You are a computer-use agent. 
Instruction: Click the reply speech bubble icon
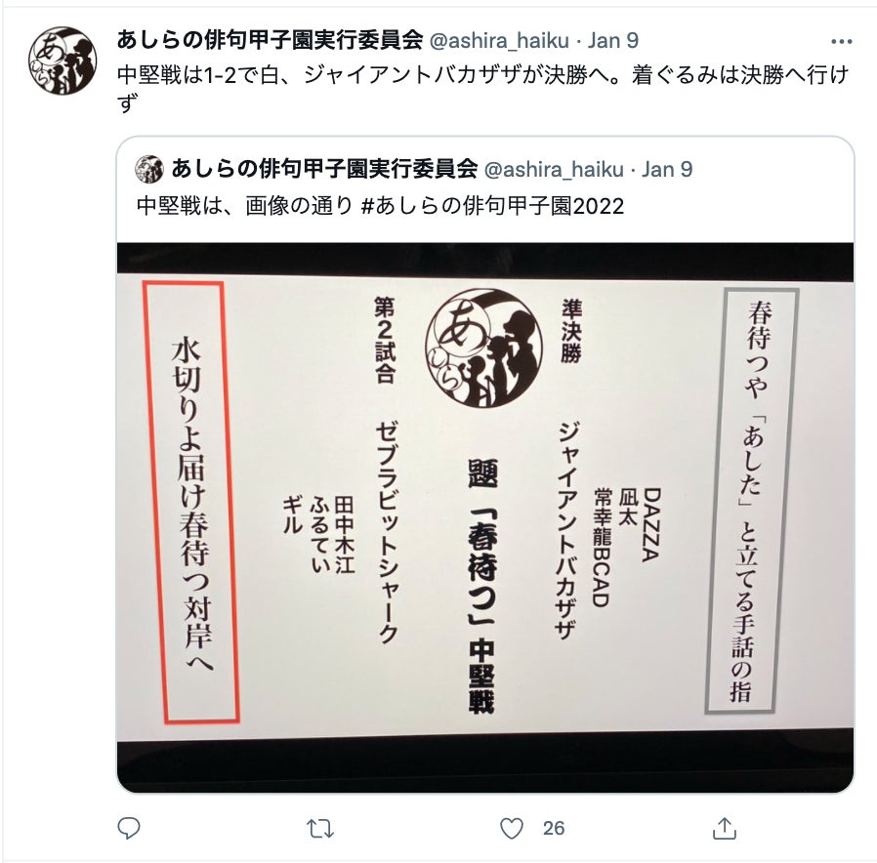[129, 828]
